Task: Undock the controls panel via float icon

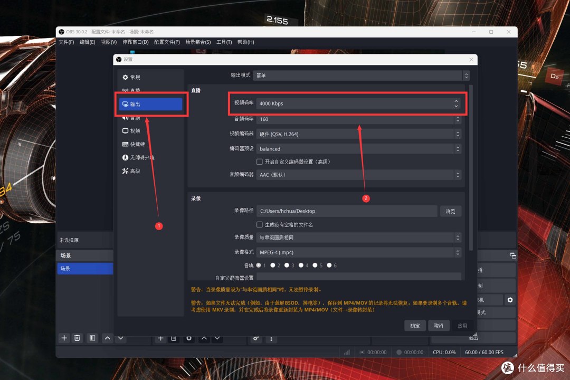Action: (x=513, y=255)
